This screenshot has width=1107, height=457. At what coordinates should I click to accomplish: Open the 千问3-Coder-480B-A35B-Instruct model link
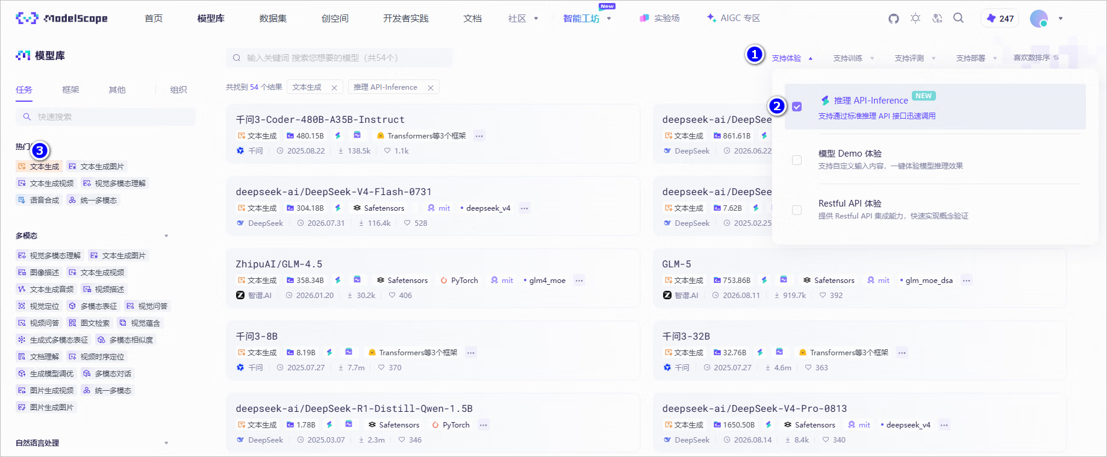pos(320,120)
